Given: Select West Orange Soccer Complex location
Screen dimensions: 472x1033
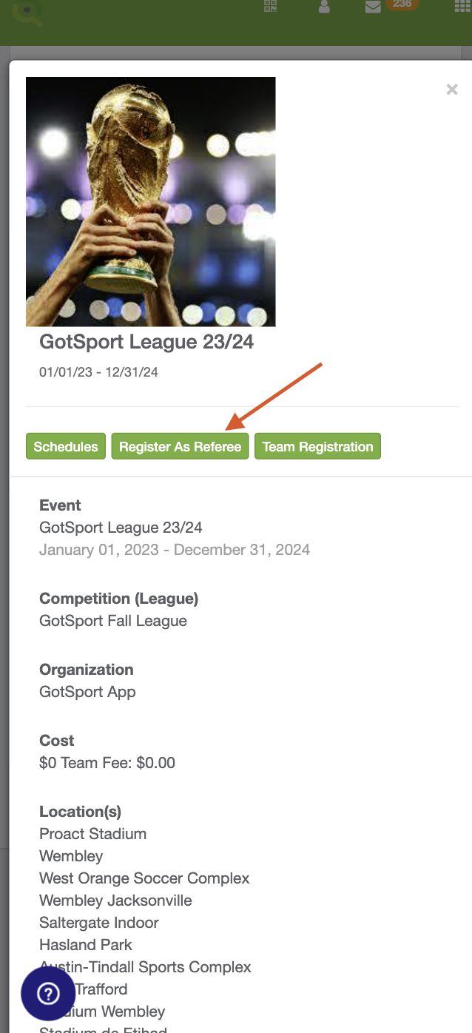Looking at the screenshot, I should [144, 878].
